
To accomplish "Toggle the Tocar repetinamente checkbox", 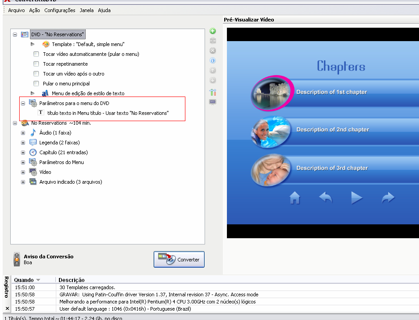I will (36, 64).
